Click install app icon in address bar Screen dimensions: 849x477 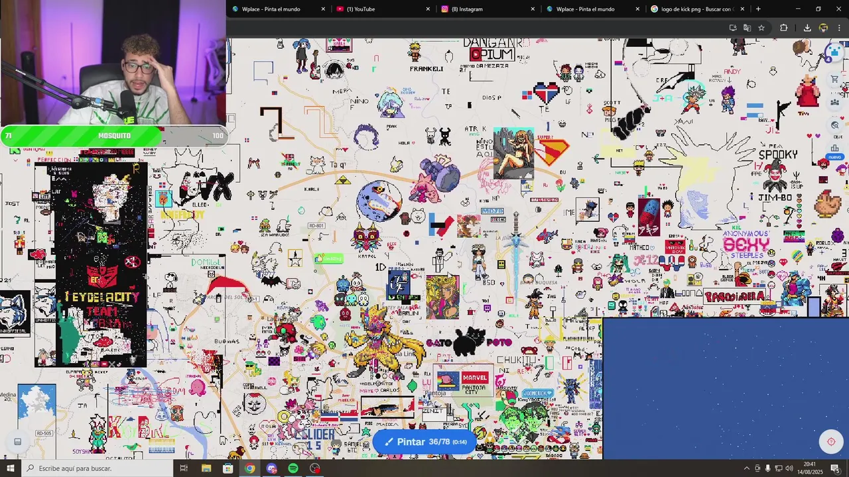[733, 28]
